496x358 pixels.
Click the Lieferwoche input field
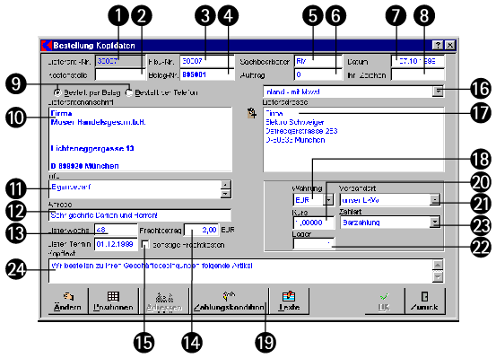pos(116,230)
